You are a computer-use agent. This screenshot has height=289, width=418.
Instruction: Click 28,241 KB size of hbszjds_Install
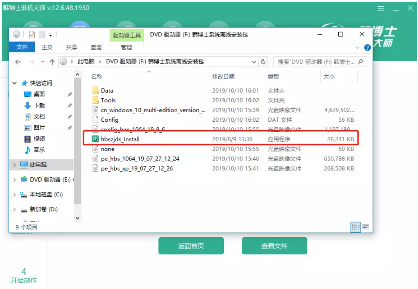340,139
